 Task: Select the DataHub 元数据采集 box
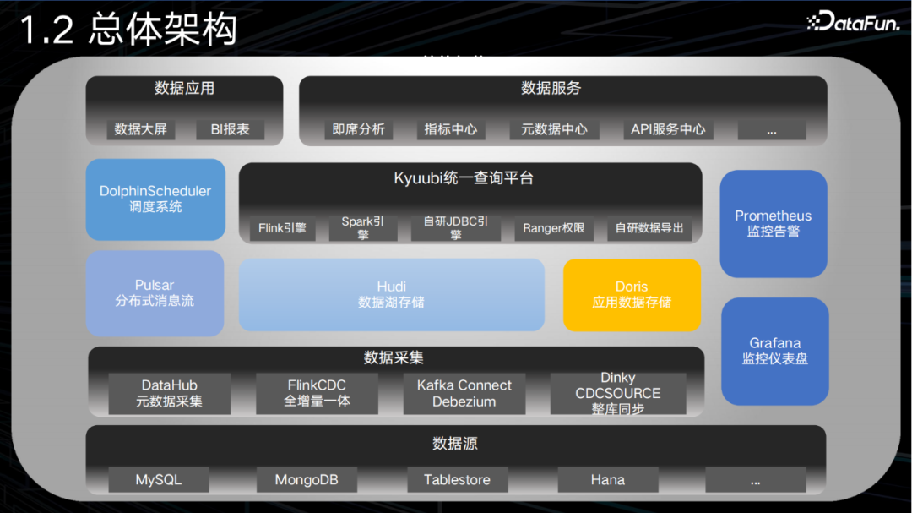[x=169, y=394]
